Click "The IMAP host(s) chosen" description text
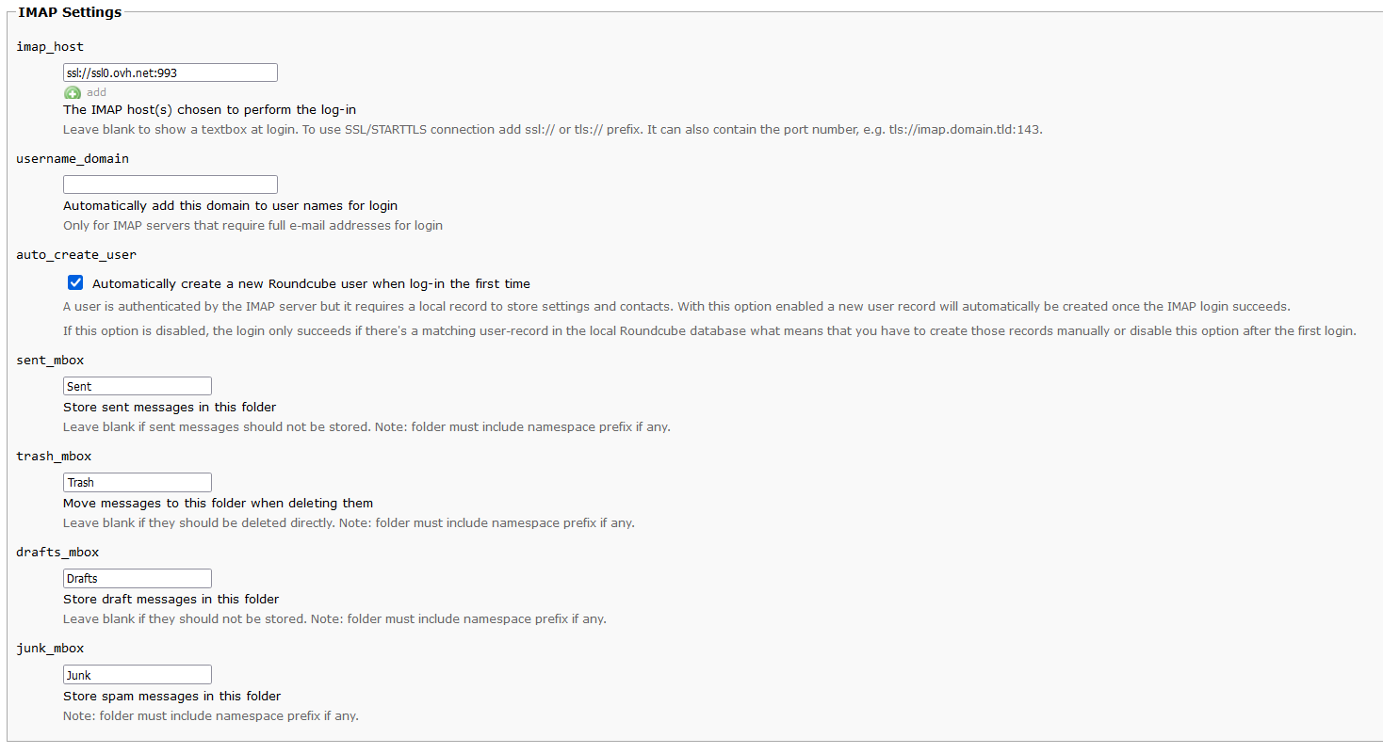The height and width of the screenshot is (754, 1383). pos(209,109)
